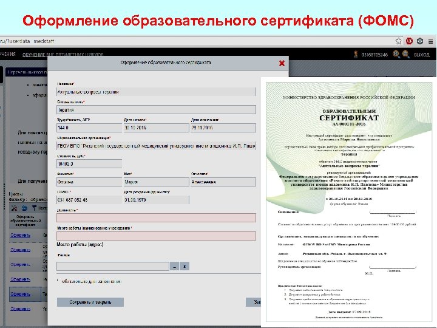Open the ОБУЧЕНИЕ ВНЕ ПЯТИЛЕТНИХ ЦИКЛОВ menu
The image size is (437, 328).
(x=63, y=55)
